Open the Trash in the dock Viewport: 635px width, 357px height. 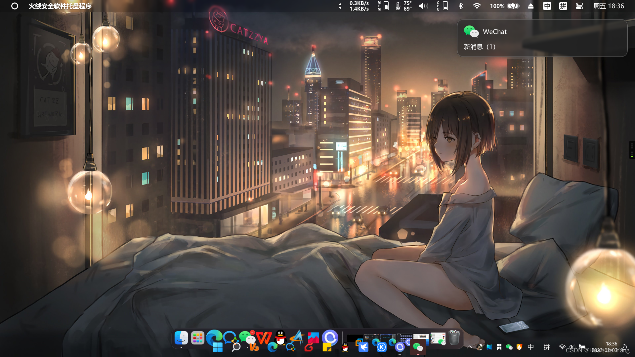point(454,338)
